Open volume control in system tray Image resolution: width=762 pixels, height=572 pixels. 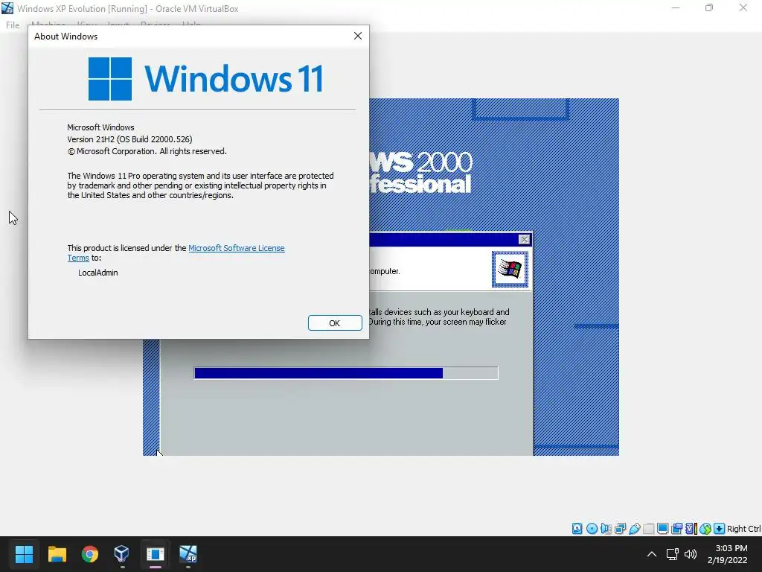[x=690, y=553]
